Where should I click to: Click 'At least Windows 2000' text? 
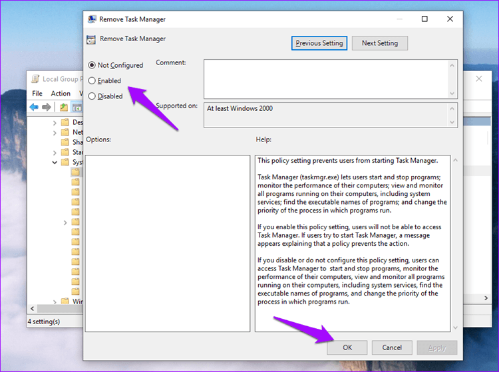pyautogui.click(x=240, y=108)
